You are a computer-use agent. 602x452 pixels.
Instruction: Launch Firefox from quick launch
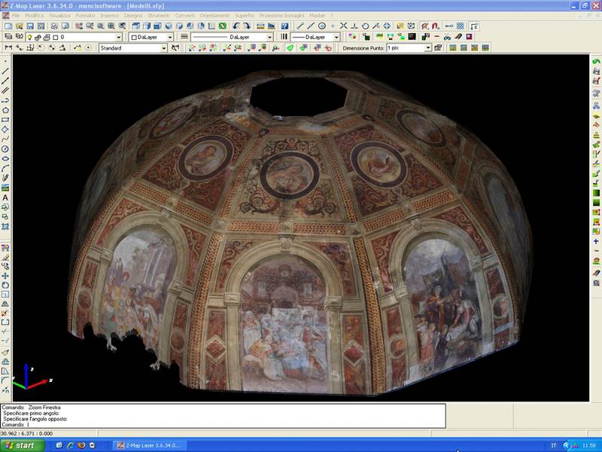click(81, 445)
